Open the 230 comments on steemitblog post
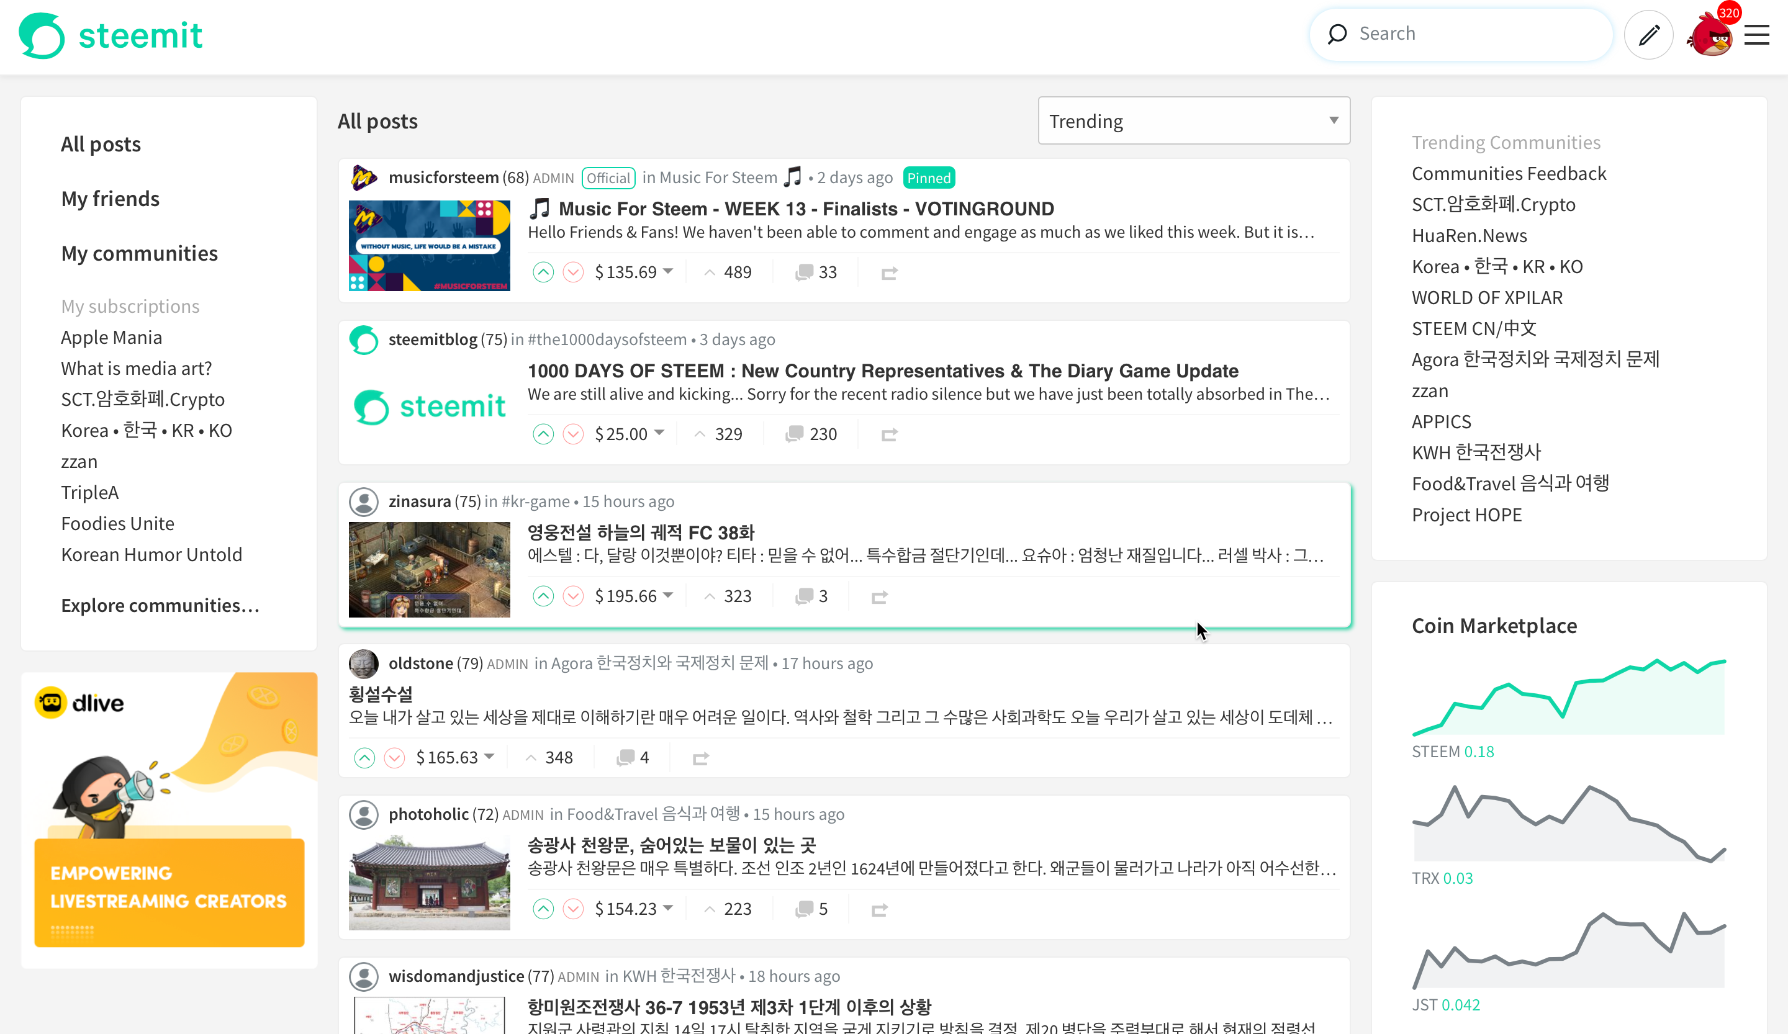This screenshot has width=1788, height=1034. [x=811, y=434]
